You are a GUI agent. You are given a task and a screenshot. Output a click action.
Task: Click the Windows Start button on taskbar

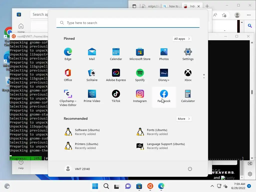[x=95, y=186]
